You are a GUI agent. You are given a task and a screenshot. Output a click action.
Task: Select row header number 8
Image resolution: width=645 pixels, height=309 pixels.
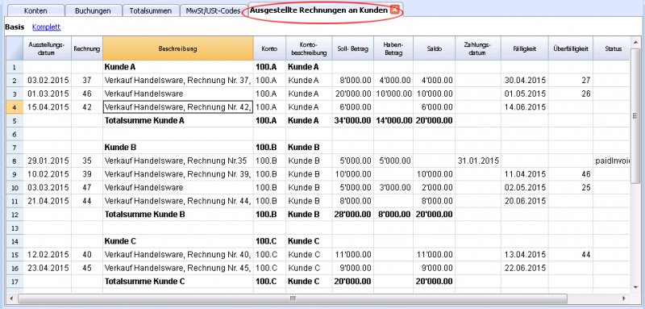click(x=14, y=161)
